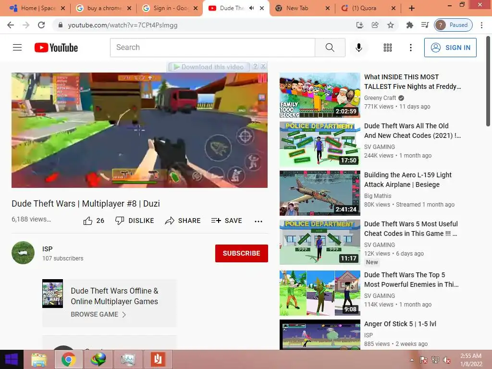The width and height of the screenshot is (492, 369).
Task: Open Big Mathis channel link
Action: [x=378, y=196]
